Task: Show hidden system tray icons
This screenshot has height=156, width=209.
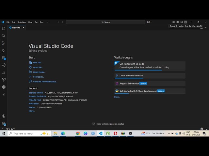Action: (x=169, y=134)
